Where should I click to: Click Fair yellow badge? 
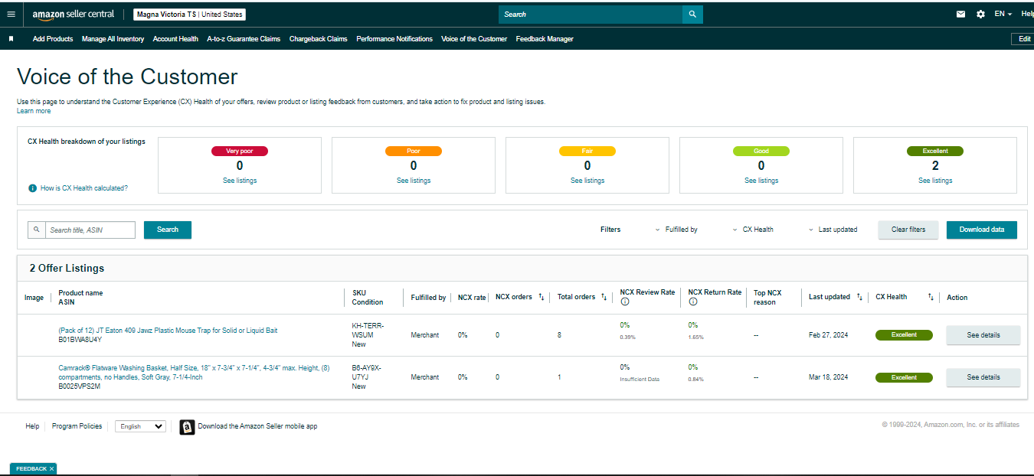point(587,152)
